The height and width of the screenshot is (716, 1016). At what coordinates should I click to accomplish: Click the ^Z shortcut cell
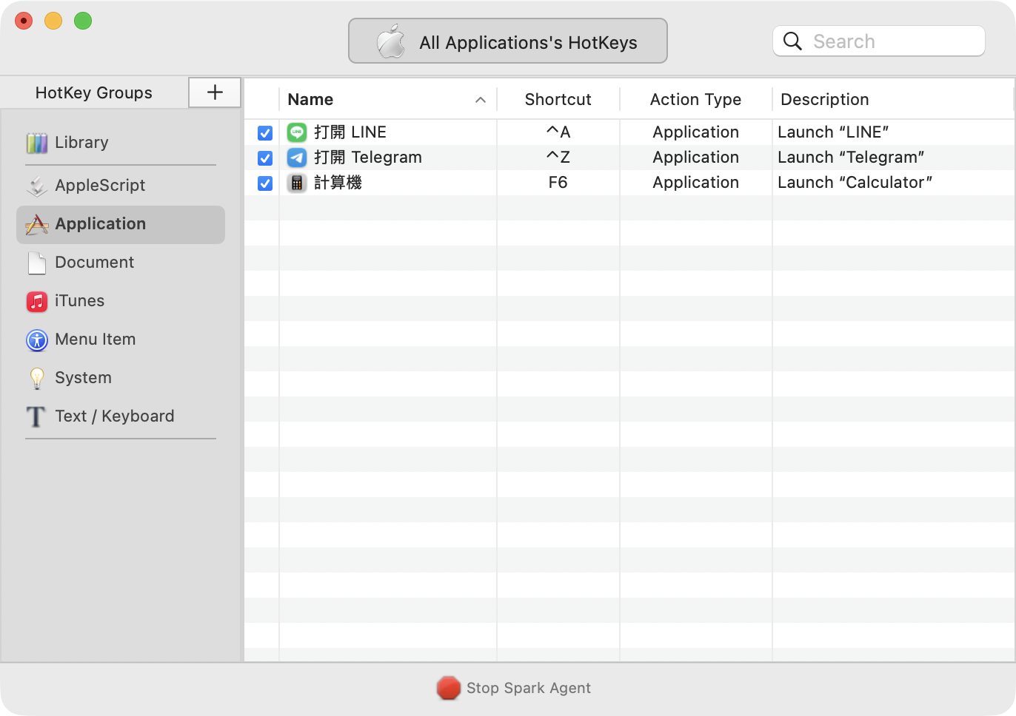pos(558,158)
